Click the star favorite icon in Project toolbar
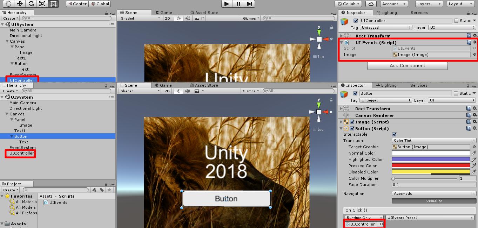 pos(109,190)
